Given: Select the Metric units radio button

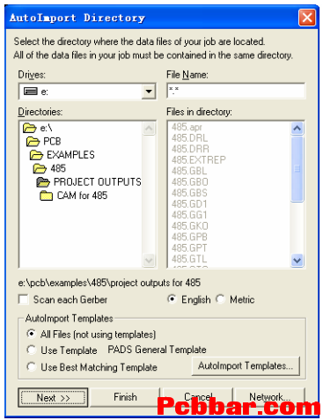Looking at the screenshot, I should pos(220,299).
